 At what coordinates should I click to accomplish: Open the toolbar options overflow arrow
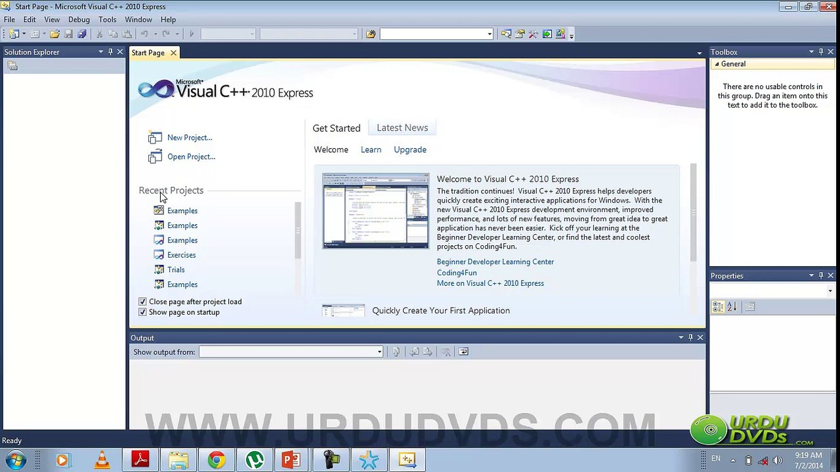(572, 35)
